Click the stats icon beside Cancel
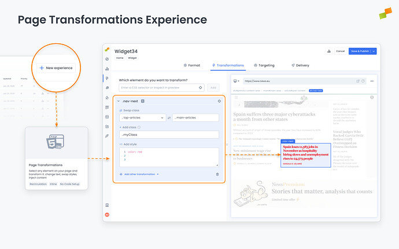Image resolution: width=399 pixels, height=249 pixels. tap(329, 51)
